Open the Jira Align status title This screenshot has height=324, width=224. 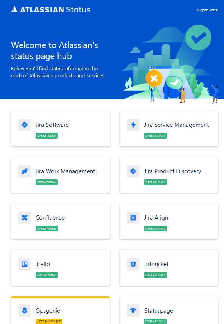pos(156,217)
